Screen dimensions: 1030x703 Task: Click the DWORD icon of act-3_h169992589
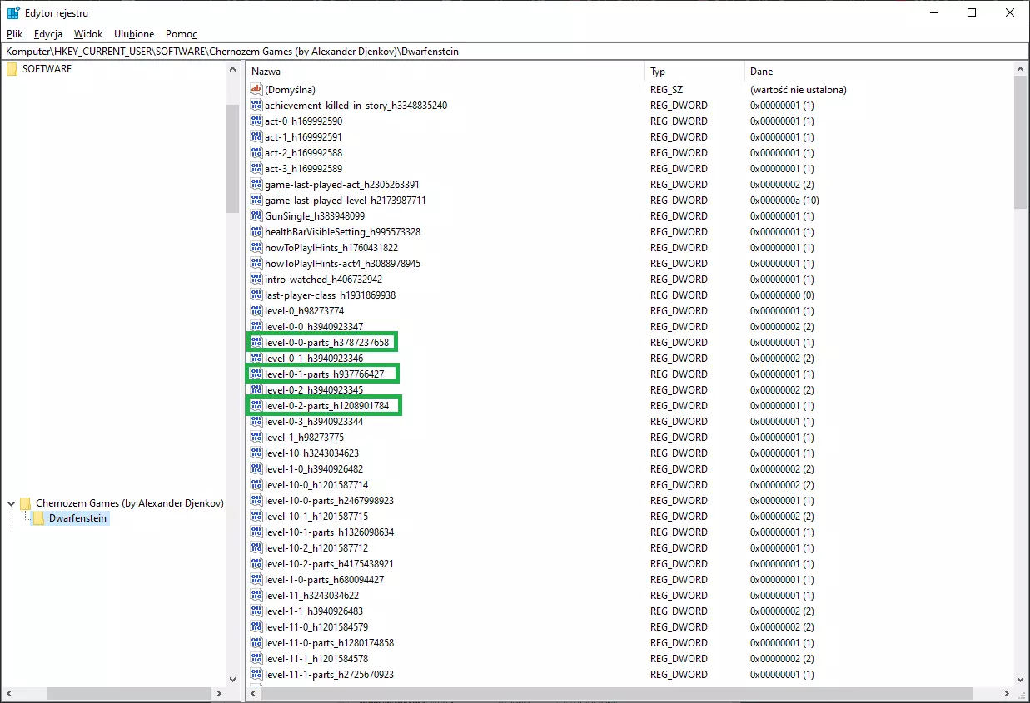pos(256,168)
